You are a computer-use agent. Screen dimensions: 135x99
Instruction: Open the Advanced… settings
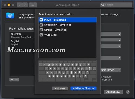113,92
